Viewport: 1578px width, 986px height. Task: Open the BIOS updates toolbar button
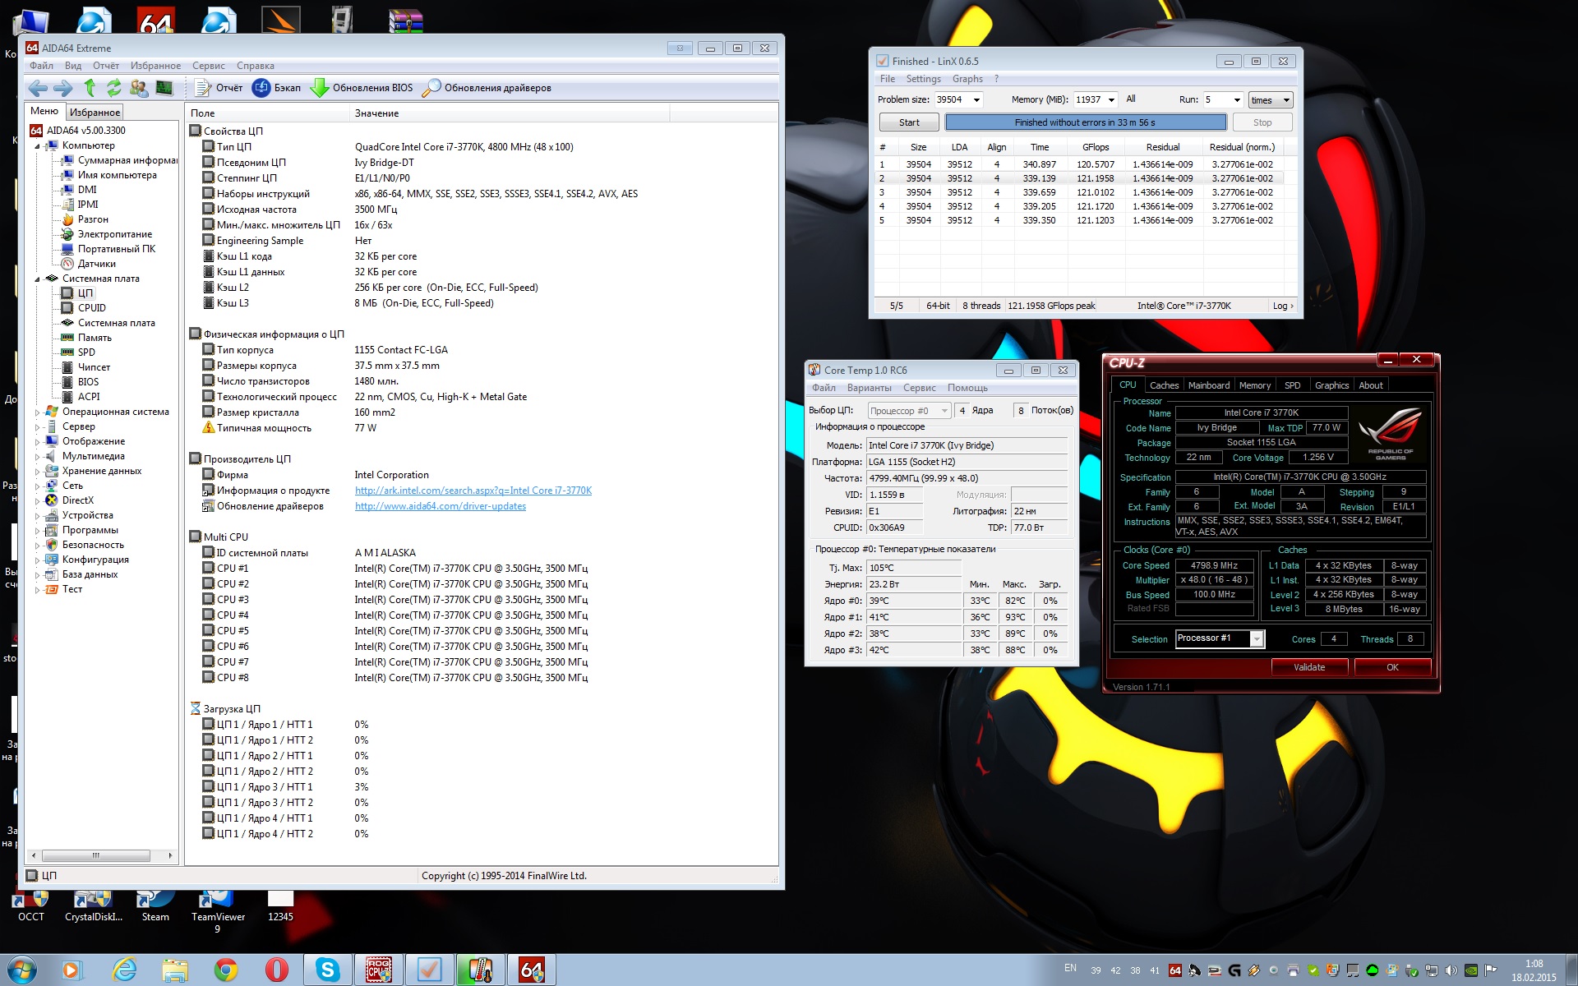click(362, 88)
